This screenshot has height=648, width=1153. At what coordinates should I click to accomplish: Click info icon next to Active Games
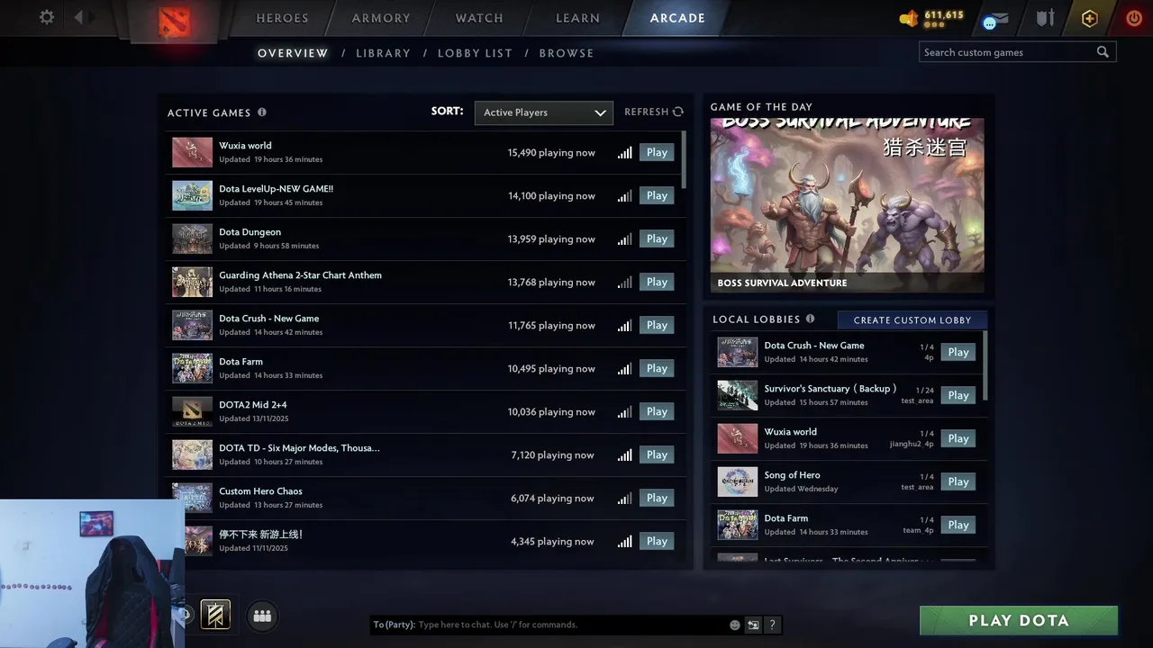click(x=262, y=112)
